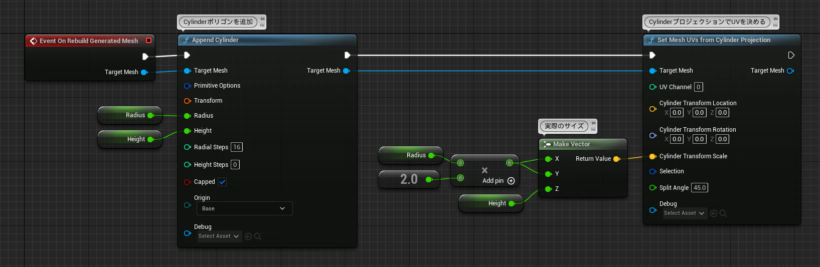
Task: Click the Make Vector Return Value pin
Action: 617,159
